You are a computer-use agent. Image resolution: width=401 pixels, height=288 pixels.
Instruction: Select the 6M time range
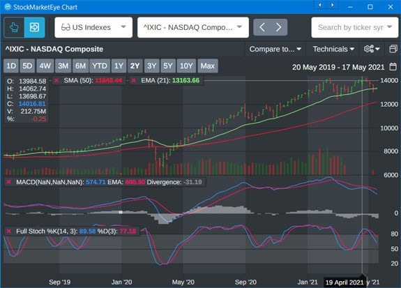click(80, 66)
